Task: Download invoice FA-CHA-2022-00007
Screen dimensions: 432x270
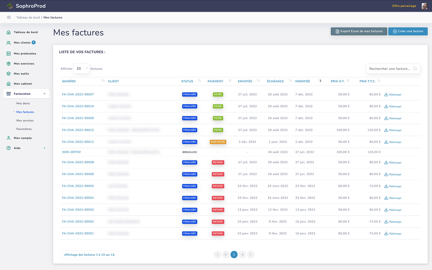Action: tap(393, 95)
